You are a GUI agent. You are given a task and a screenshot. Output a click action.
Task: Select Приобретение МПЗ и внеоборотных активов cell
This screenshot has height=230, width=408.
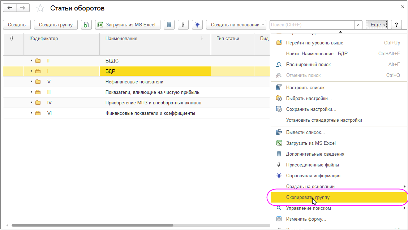(155, 103)
